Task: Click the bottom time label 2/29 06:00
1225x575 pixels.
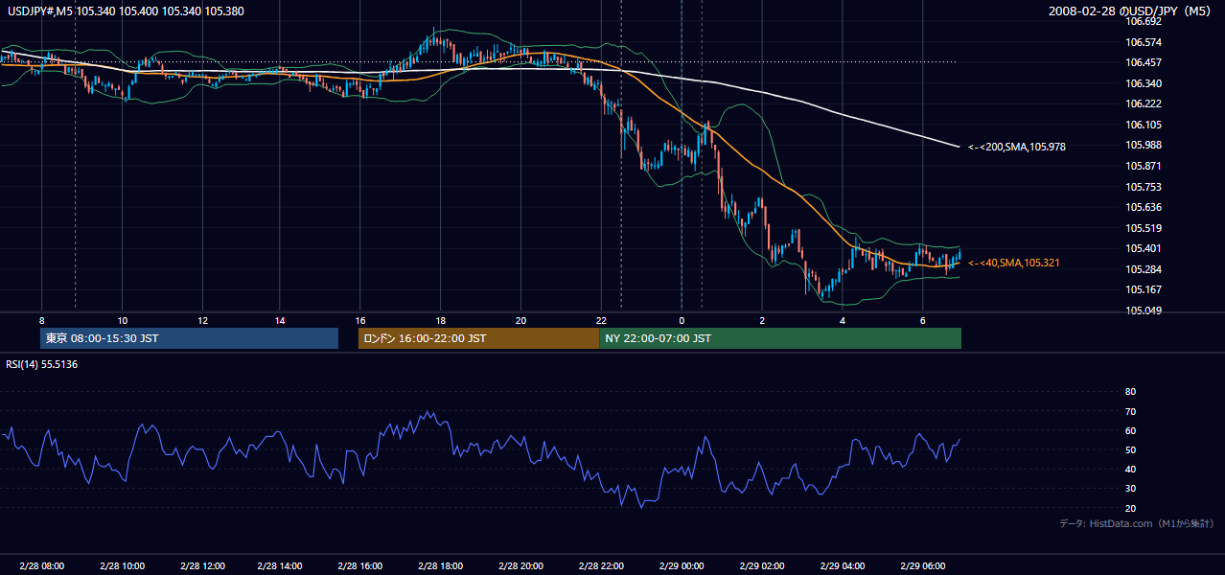Action: [x=922, y=566]
